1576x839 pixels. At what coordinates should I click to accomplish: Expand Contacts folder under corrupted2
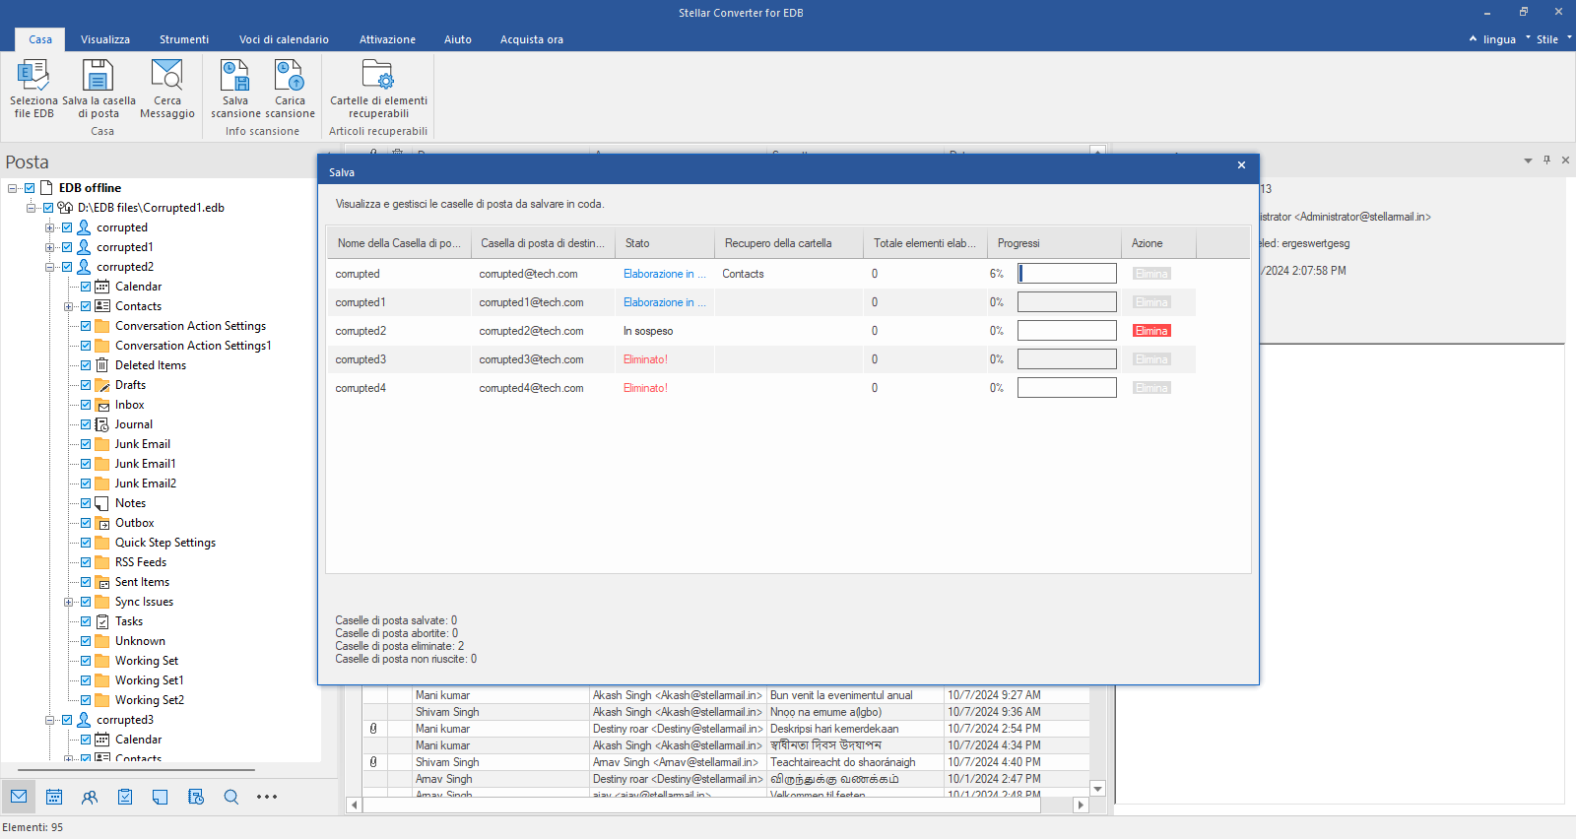69,306
